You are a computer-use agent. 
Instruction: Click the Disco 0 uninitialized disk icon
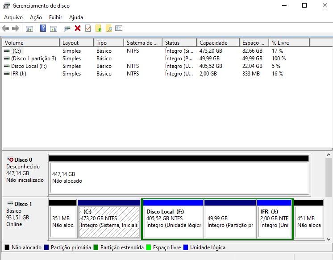(10, 159)
